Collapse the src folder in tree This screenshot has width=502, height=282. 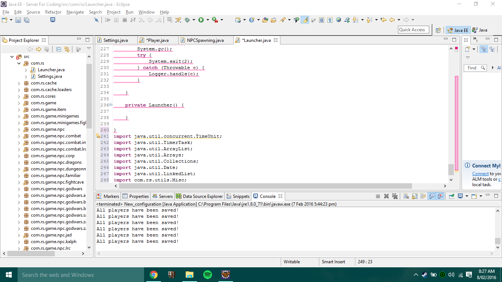tap(12, 57)
